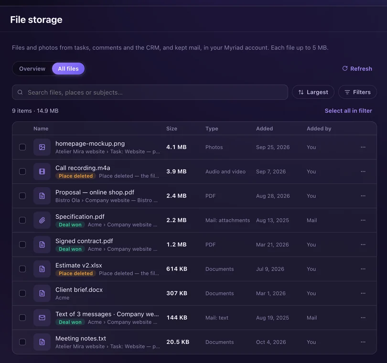
Task: Tick the Text of 3 messages checkbox
Action: (x=22, y=318)
